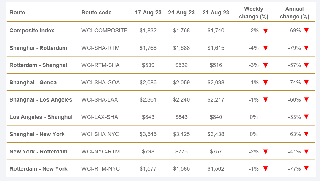Screen dimensions: 320x181
Task: Select the Composite Index row label
Action: [32, 31]
